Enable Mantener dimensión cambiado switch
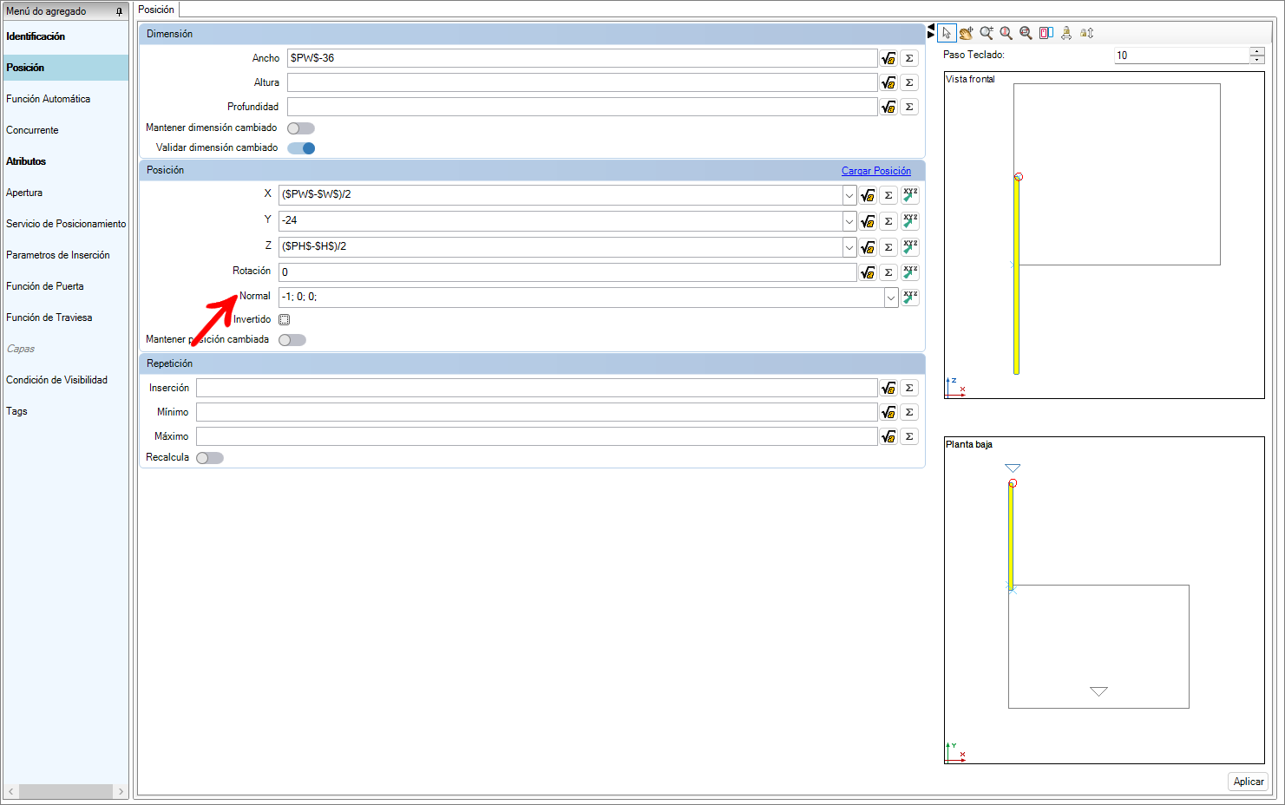 click(301, 128)
